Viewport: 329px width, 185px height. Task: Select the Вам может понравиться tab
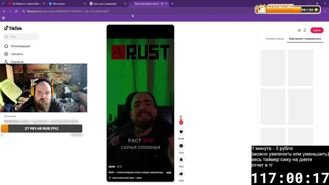(x=305, y=39)
